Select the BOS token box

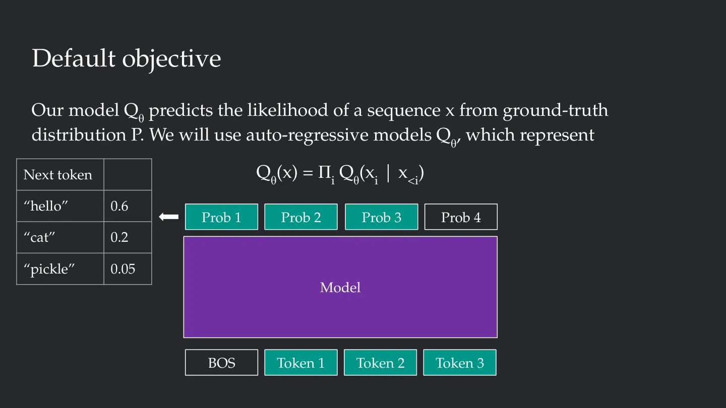221,363
